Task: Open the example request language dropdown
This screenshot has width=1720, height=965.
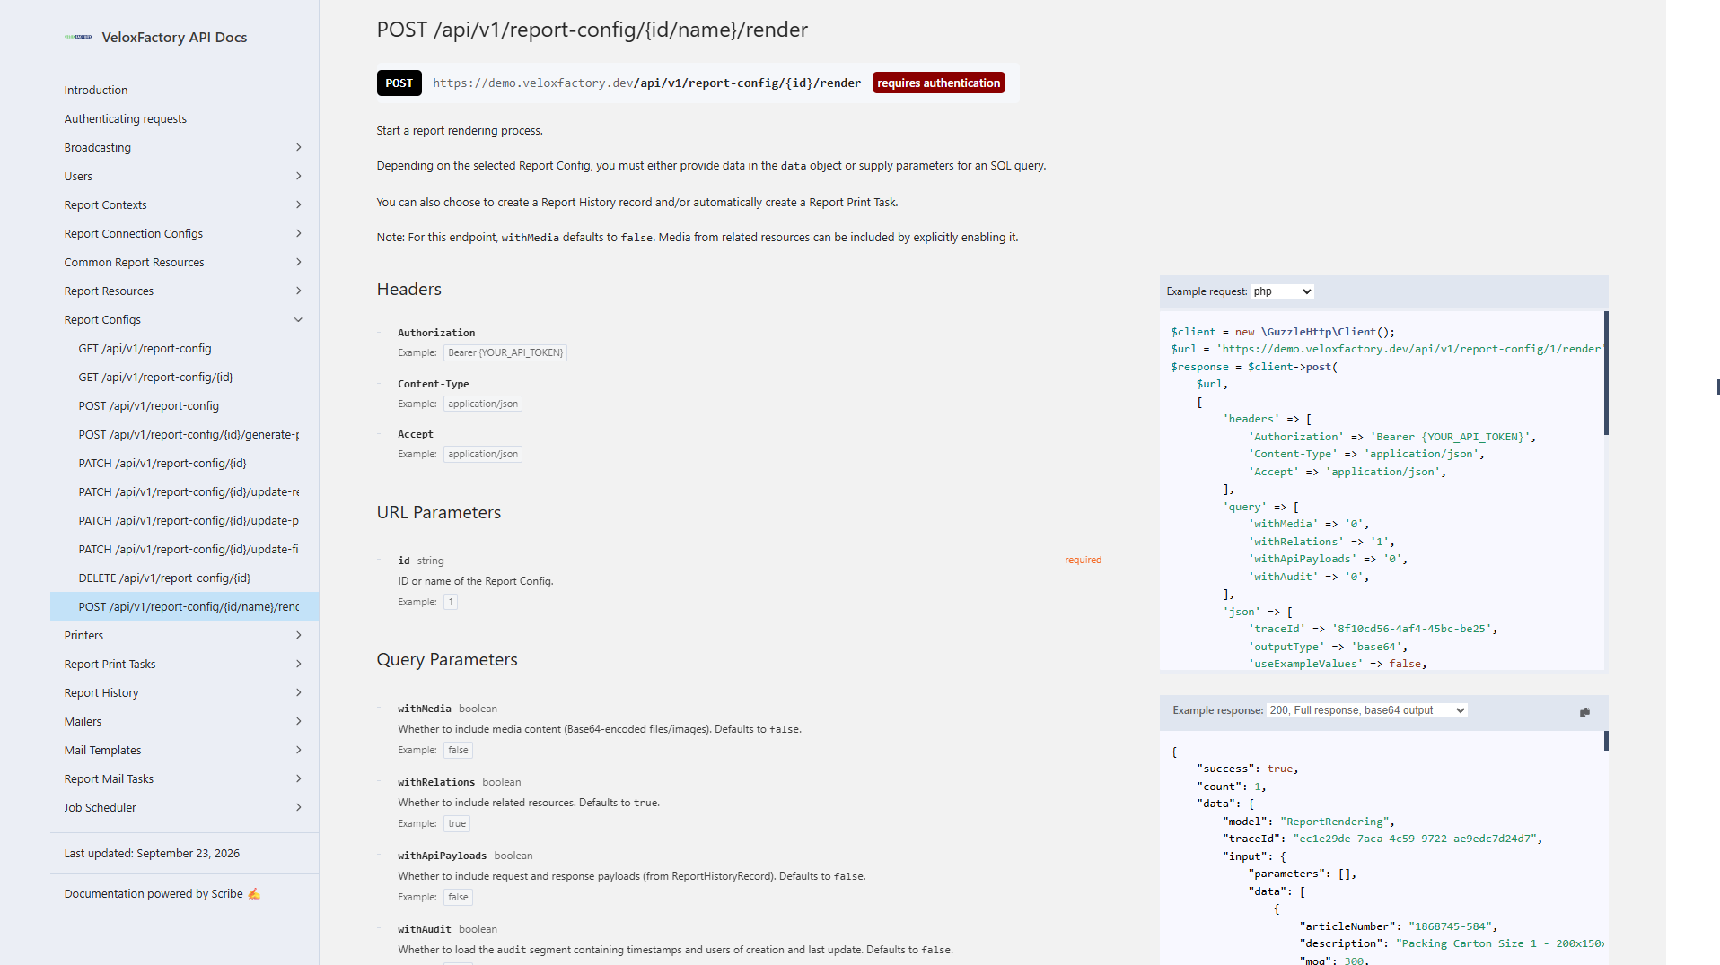Action: pyautogui.click(x=1283, y=291)
